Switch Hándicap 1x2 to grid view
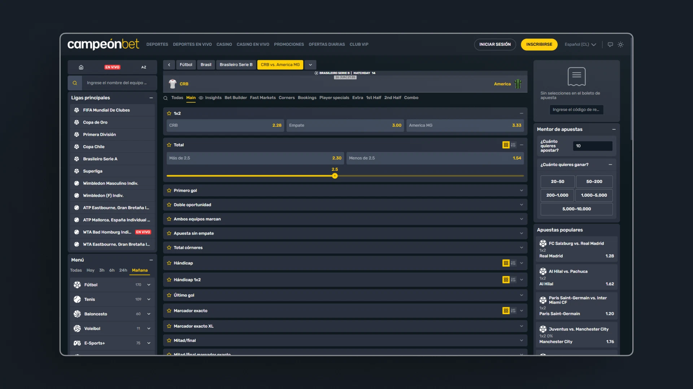The width and height of the screenshot is (693, 389). click(506, 280)
